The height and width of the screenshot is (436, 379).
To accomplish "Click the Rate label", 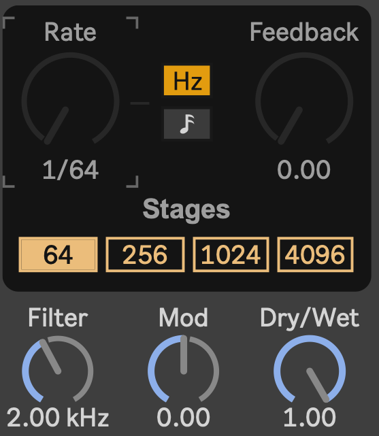I will tap(70, 32).
